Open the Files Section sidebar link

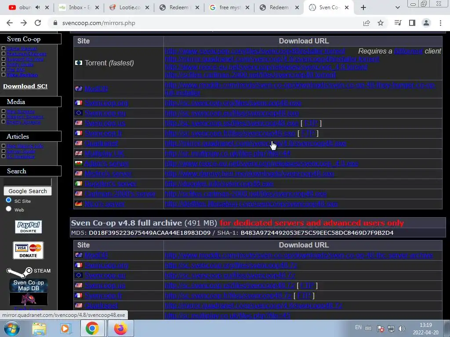click(x=22, y=75)
